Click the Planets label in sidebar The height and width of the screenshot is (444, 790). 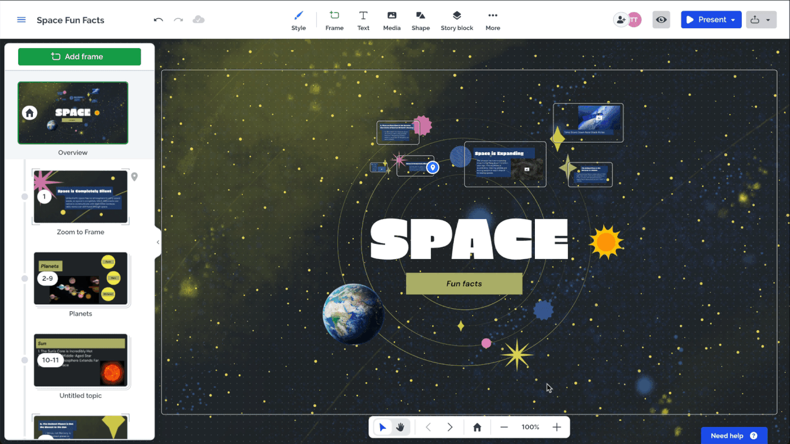click(81, 314)
